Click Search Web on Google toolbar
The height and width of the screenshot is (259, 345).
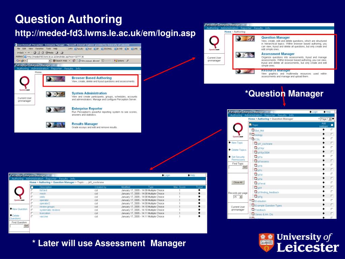pos(60,61)
